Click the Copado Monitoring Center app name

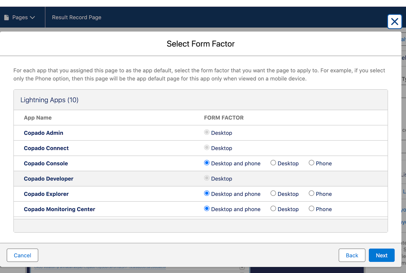[59, 209]
